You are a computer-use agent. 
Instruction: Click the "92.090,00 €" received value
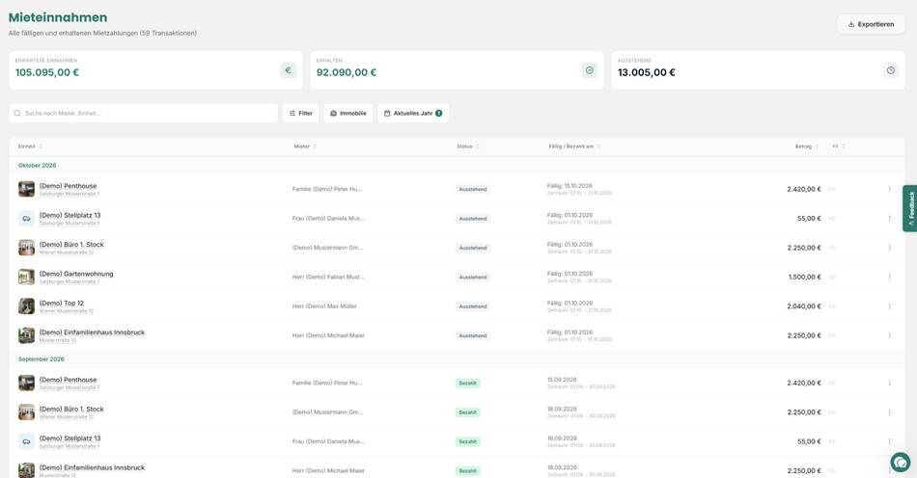pyautogui.click(x=347, y=72)
